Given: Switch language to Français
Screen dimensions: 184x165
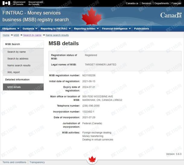Looking at the screenshot, I should click(176, 3).
